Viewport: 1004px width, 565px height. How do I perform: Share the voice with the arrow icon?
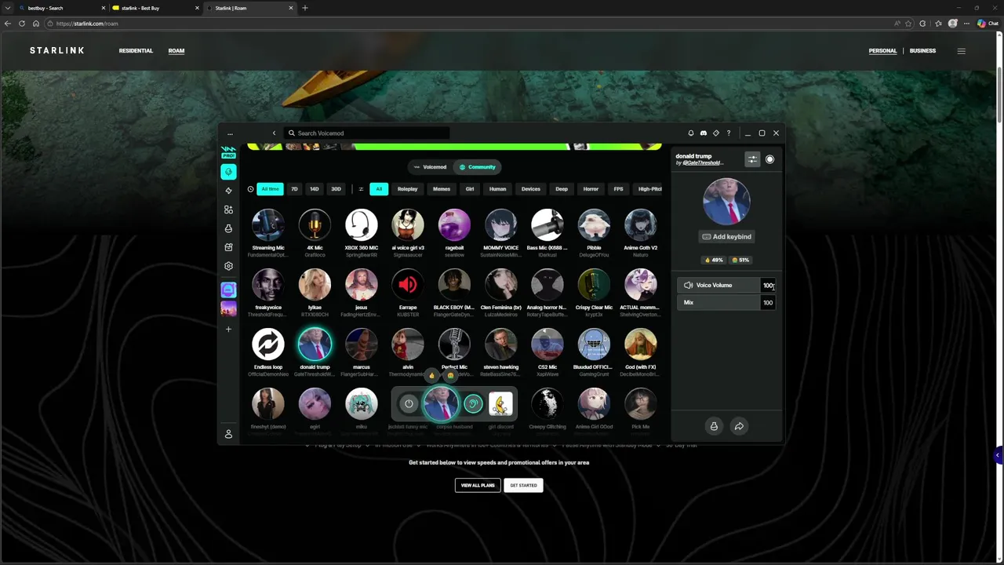(x=739, y=426)
